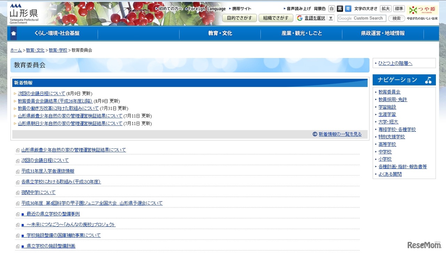The height and width of the screenshot is (253, 446).
Task: Click page icon beside 平成31年度入学者選抜情報
Action: point(17,172)
